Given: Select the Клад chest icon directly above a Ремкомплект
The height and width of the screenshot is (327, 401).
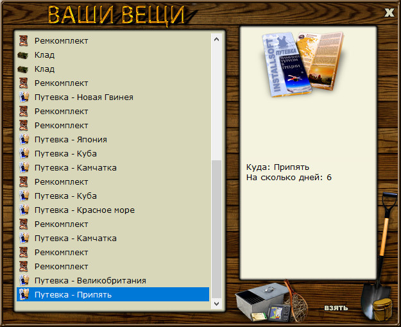Looking at the screenshot, I should coord(22,69).
